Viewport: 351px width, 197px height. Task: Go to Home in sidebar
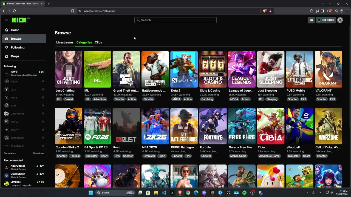click(x=24, y=30)
